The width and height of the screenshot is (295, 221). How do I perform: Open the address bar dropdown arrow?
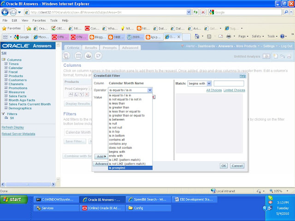[x=189, y=12]
